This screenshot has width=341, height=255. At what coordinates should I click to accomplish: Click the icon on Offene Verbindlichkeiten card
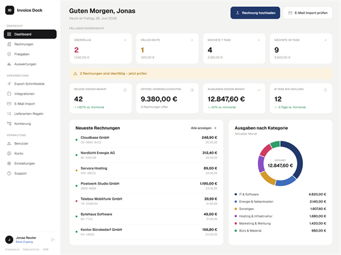pos(192,90)
